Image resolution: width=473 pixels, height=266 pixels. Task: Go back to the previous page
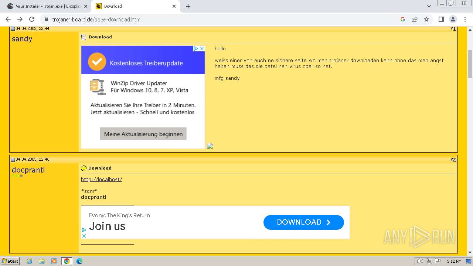click(x=8, y=19)
